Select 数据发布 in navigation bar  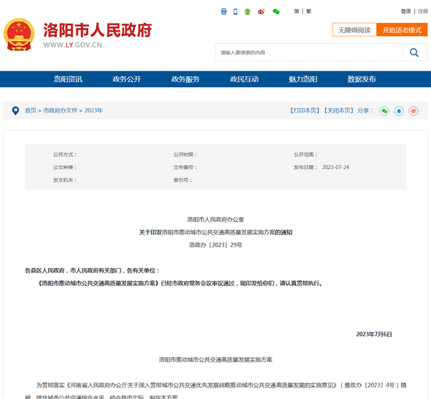click(361, 79)
